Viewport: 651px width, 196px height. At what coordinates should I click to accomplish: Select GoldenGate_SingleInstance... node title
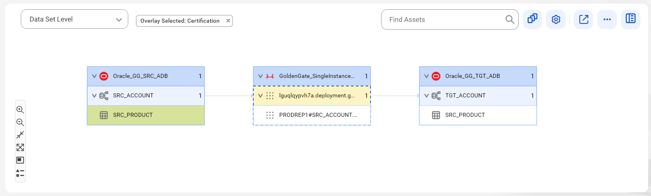pyautogui.click(x=317, y=76)
